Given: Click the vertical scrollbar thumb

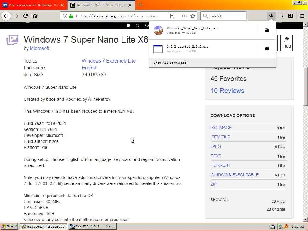Looking at the screenshot, I should [306, 86].
